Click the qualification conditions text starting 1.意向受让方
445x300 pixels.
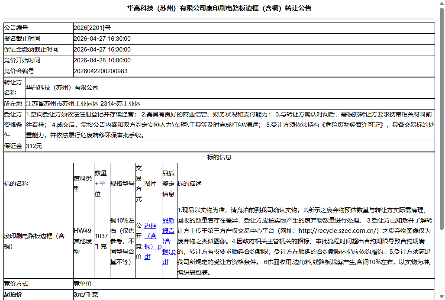[230, 125]
